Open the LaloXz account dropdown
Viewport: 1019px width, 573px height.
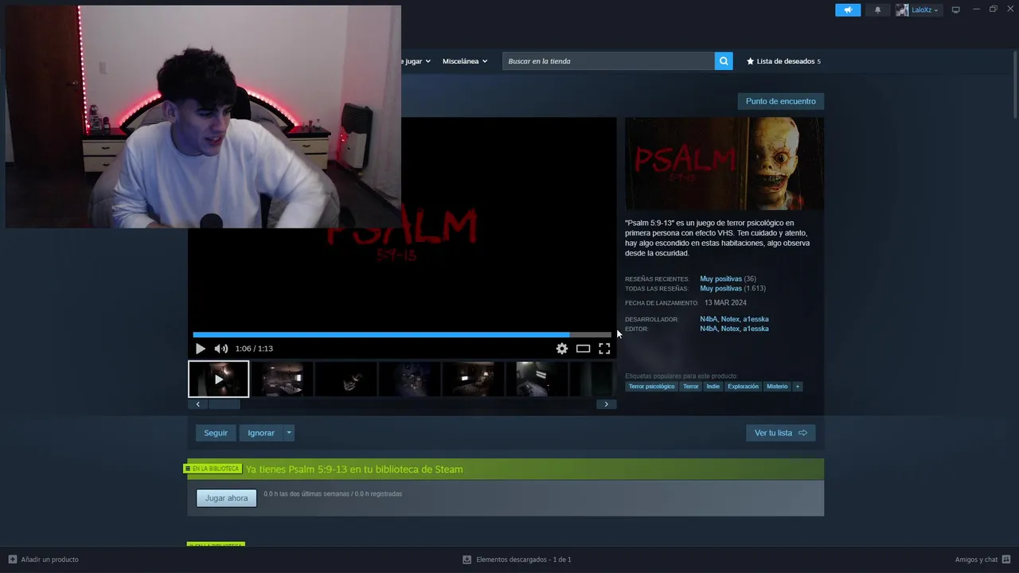924,10
